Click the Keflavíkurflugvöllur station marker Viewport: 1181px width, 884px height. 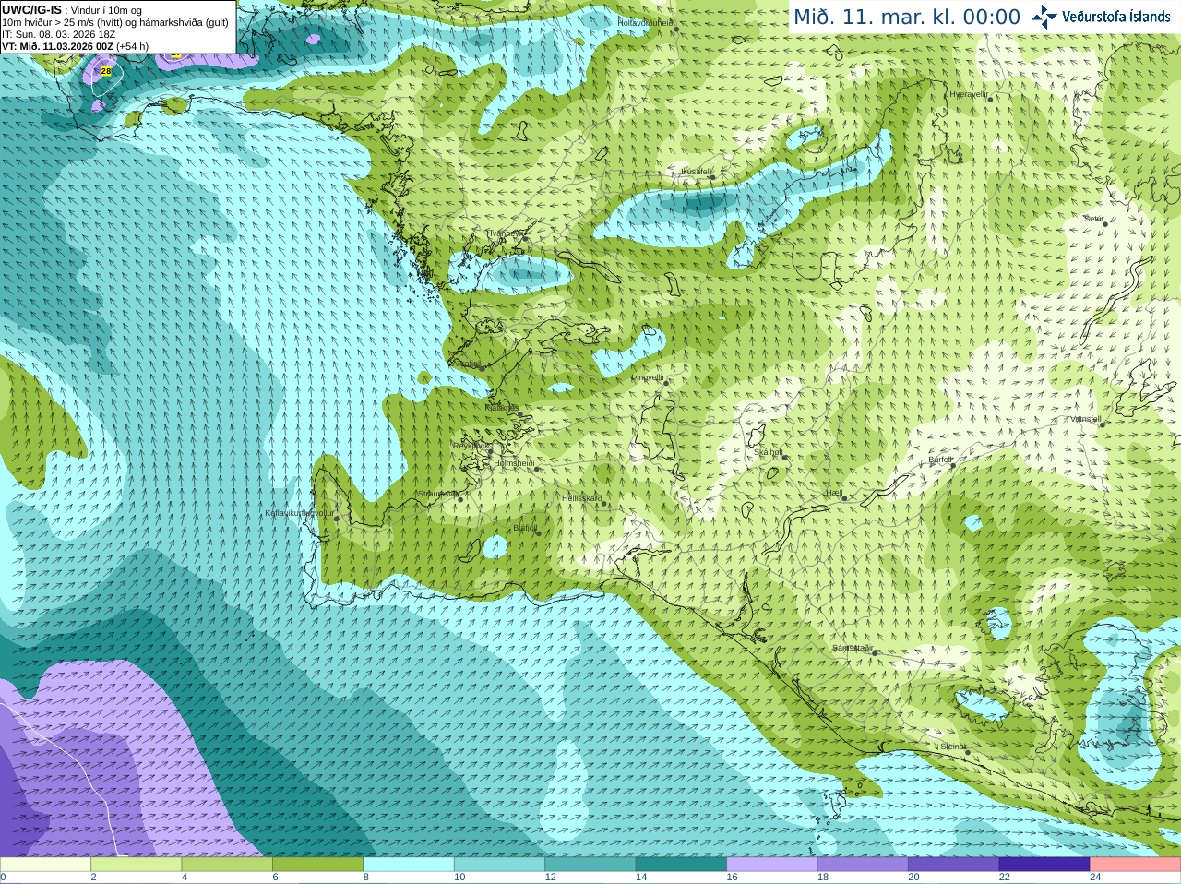pyautogui.click(x=337, y=519)
